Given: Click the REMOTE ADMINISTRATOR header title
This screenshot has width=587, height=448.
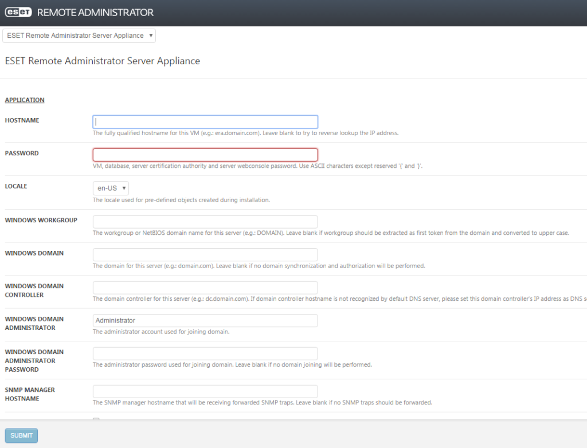Looking at the screenshot, I should pyautogui.click(x=95, y=13).
